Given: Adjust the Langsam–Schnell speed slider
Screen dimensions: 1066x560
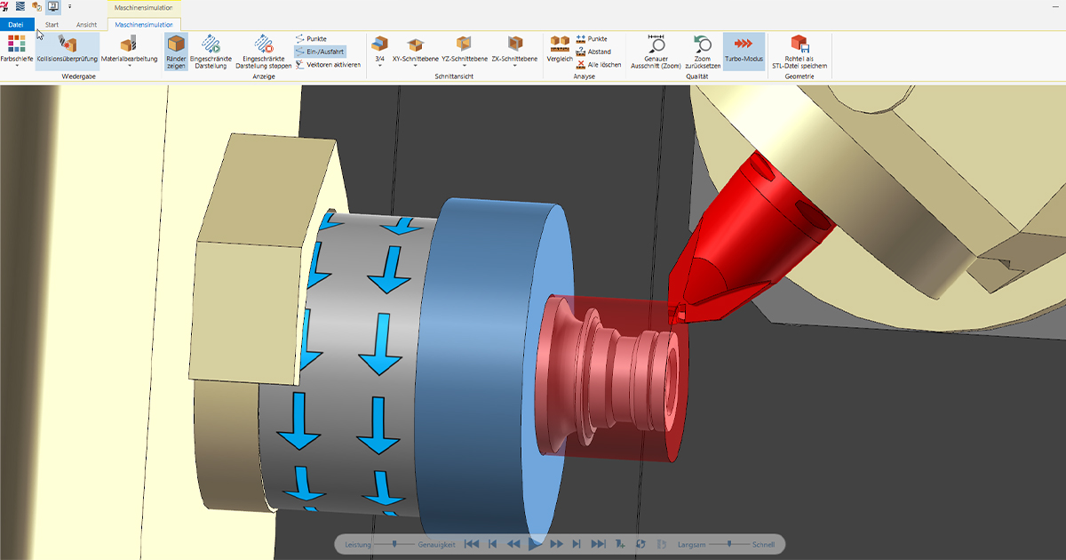Looking at the screenshot, I should point(730,544).
